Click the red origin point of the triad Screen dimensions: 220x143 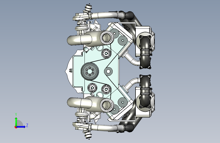16,127
